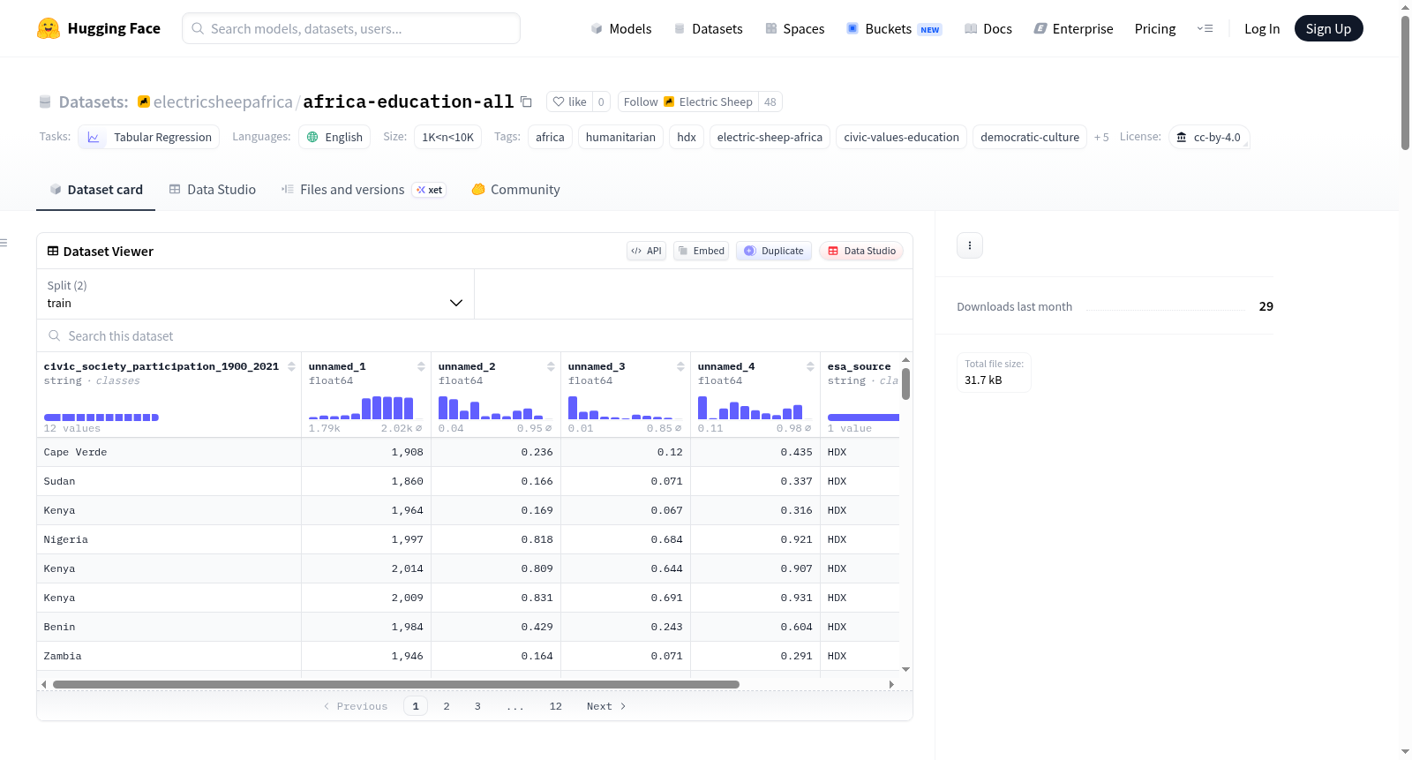Image resolution: width=1412 pixels, height=760 pixels.
Task: Go to page 3 of the table
Action: pos(477,706)
